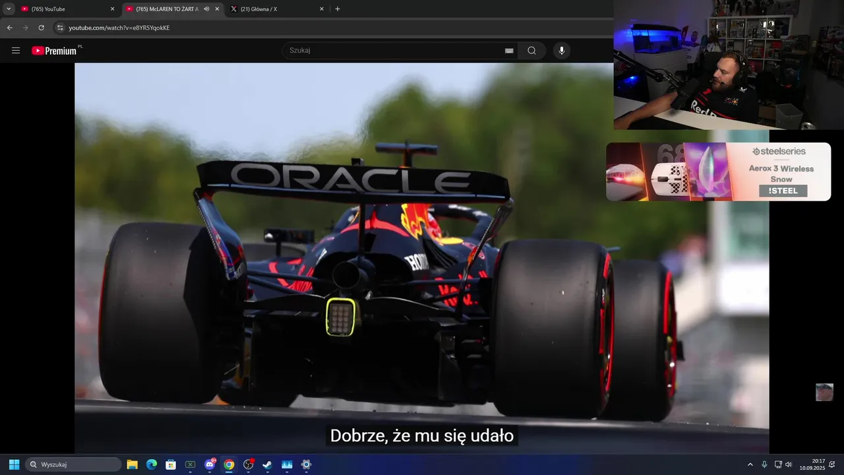Select the youtube.com address bar URL
Screen dimensions: 844x475
[x=119, y=28]
